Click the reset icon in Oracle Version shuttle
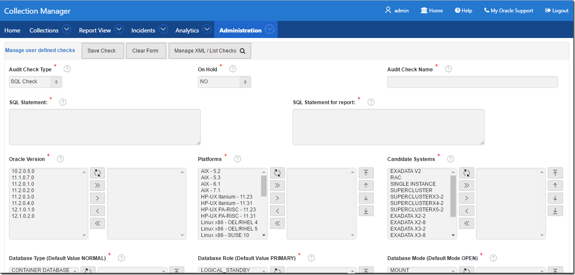575x275 pixels. pyautogui.click(x=97, y=173)
